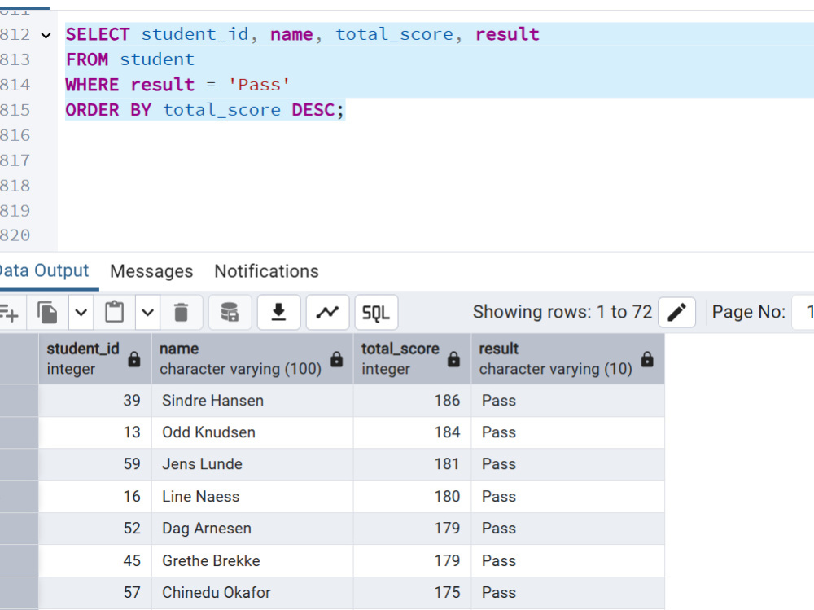Click the SQL button in toolbar
The image size is (814, 610).
tap(376, 313)
